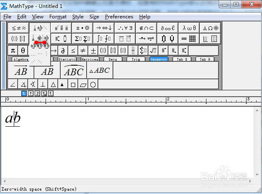Select the decimal tab stop
This screenshot has width=262, height=194.
pyautogui.click(x=51, y=94)
